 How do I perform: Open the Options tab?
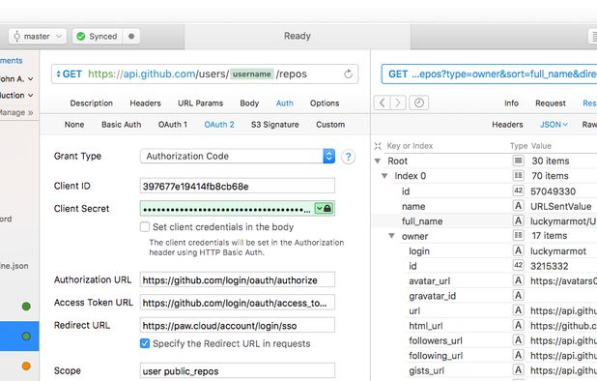click(325, 103)
